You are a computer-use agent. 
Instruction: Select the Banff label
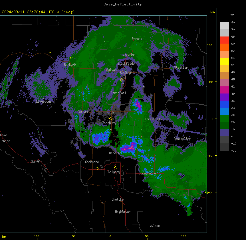35,162
